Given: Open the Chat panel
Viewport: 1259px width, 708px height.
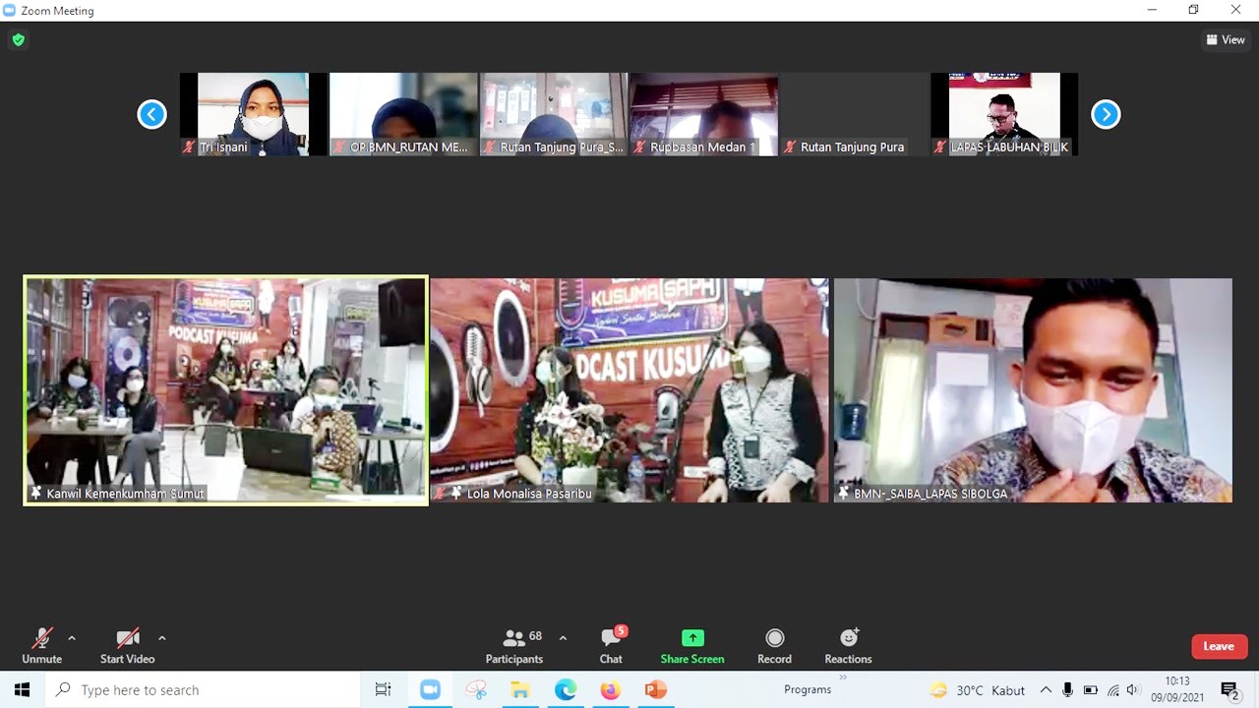Looking at the screenshot, I should pyautogui.click(x=611, y=645).
